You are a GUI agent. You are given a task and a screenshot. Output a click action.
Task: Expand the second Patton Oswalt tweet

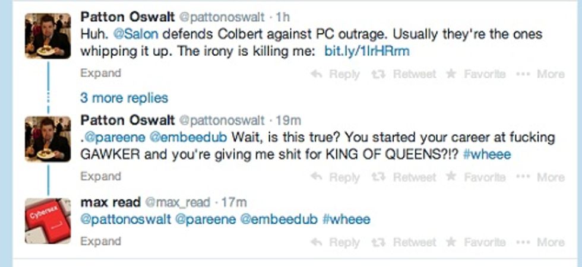100,176
